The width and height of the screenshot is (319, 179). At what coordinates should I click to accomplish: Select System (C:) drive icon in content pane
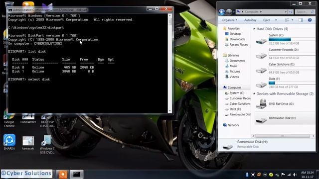coord(261,41)
